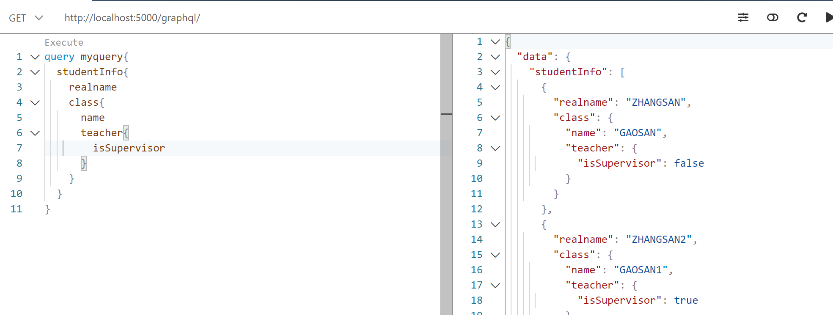Collapse first student object arrow line 4

click(495, 87)
